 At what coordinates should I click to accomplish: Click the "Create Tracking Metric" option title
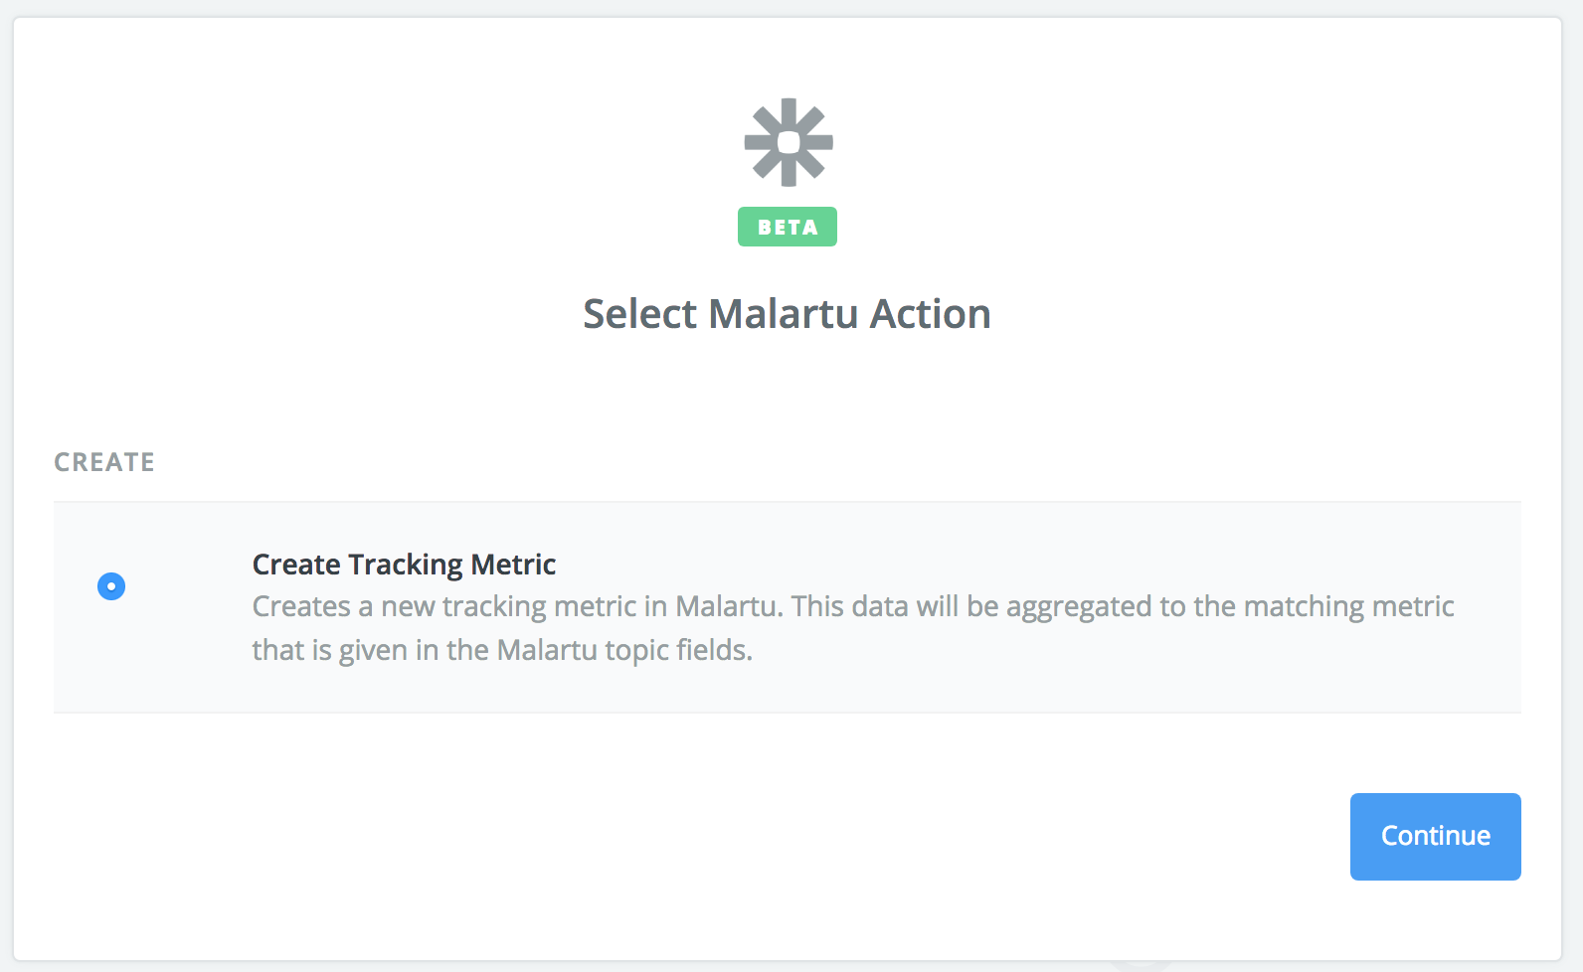[x=404, y=565]
